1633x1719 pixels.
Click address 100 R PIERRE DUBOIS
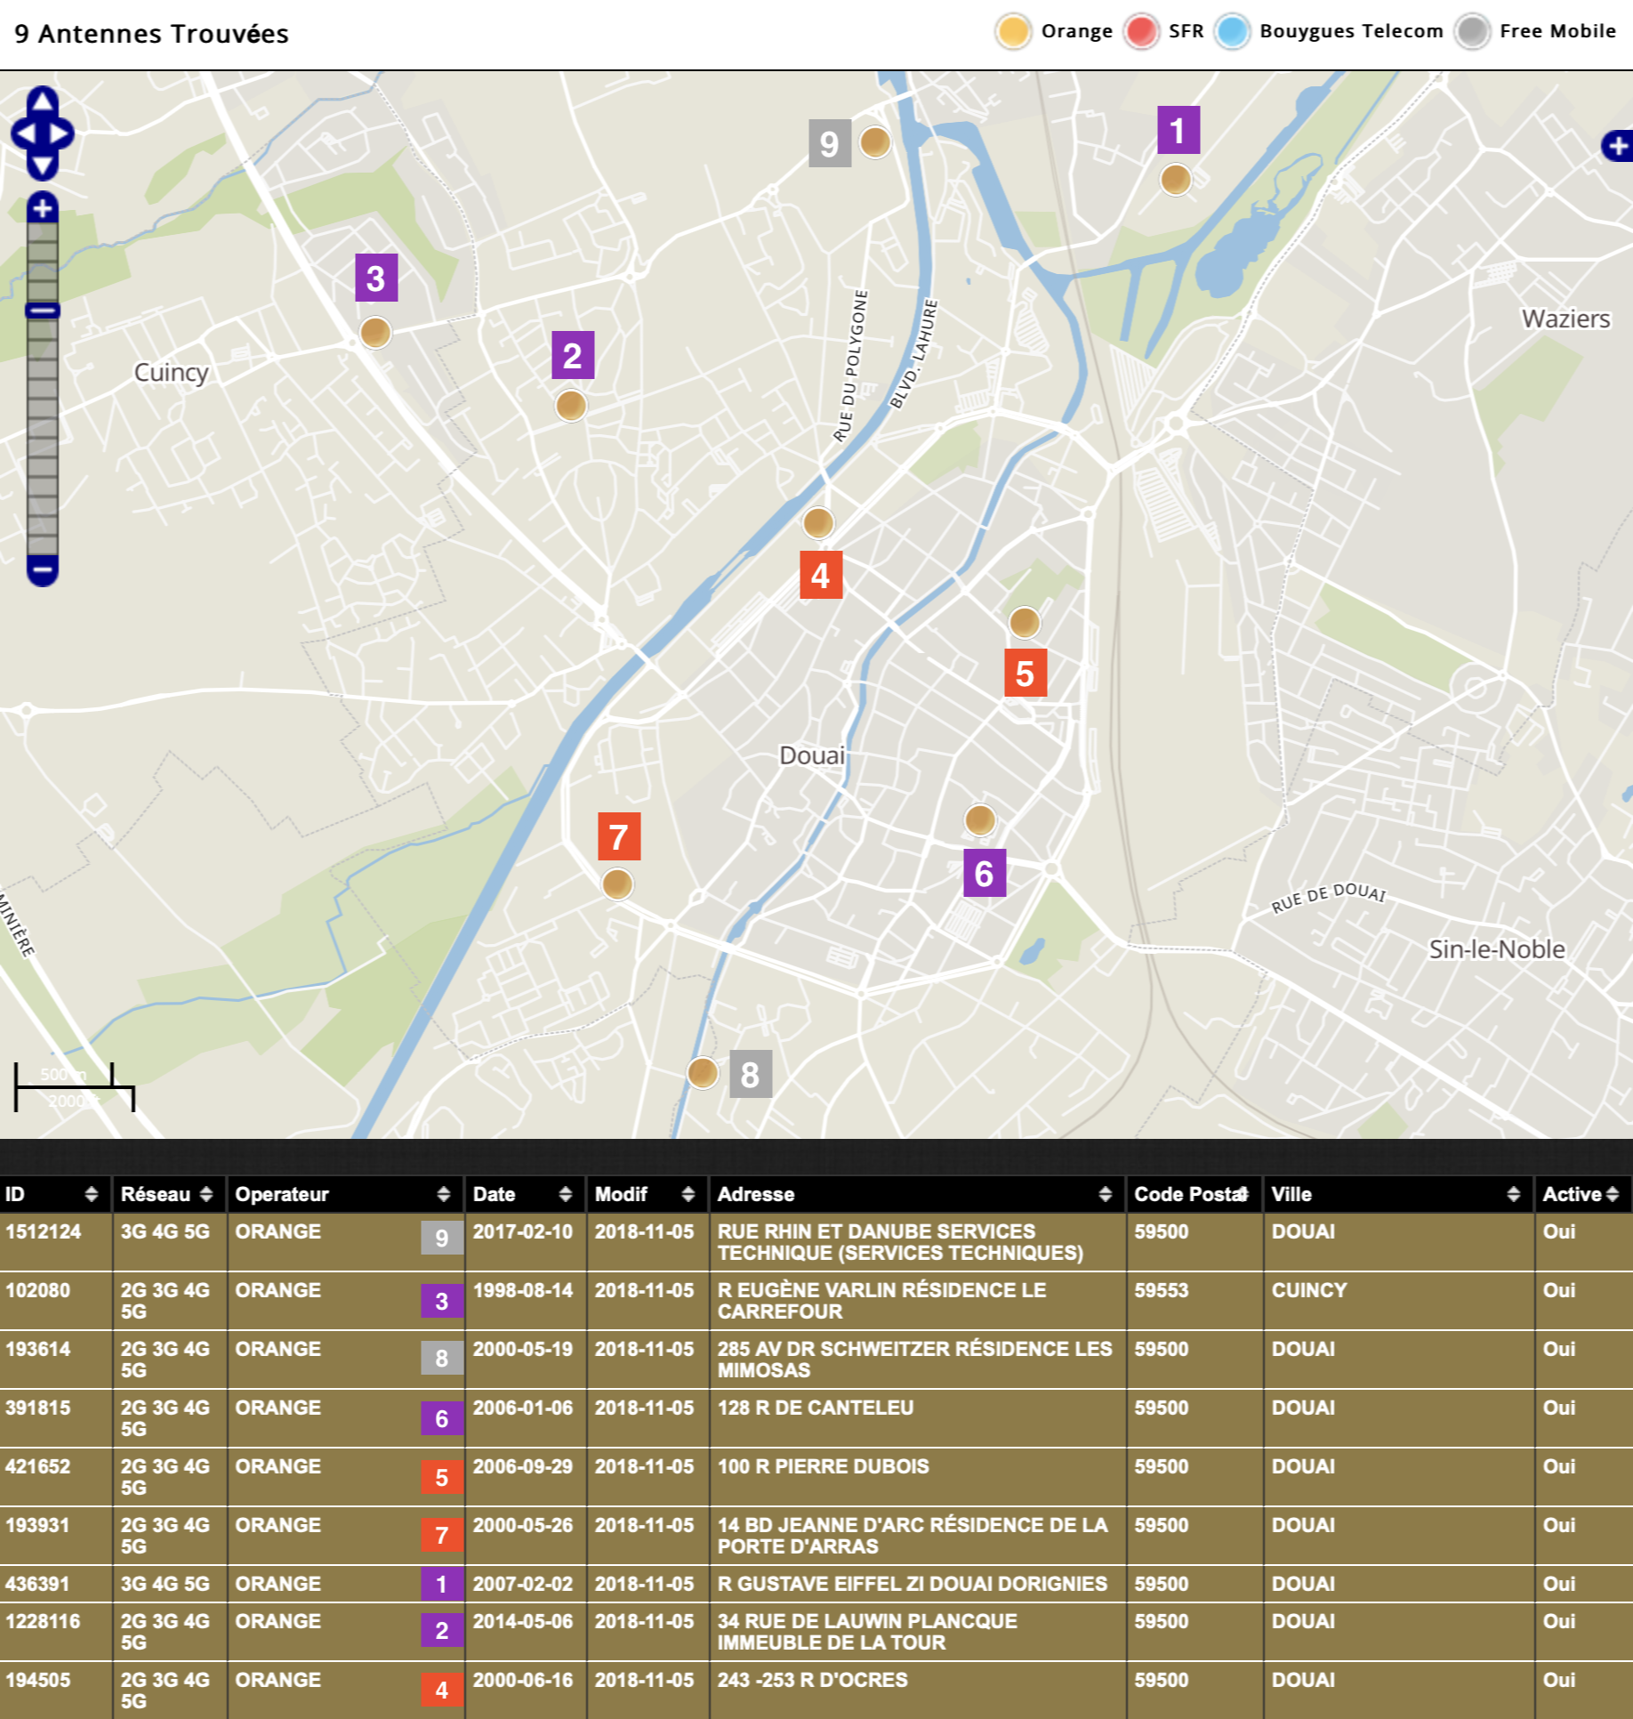823,1466
